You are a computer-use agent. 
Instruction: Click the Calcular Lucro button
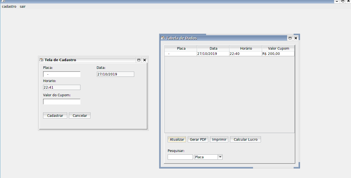[246, 139]
